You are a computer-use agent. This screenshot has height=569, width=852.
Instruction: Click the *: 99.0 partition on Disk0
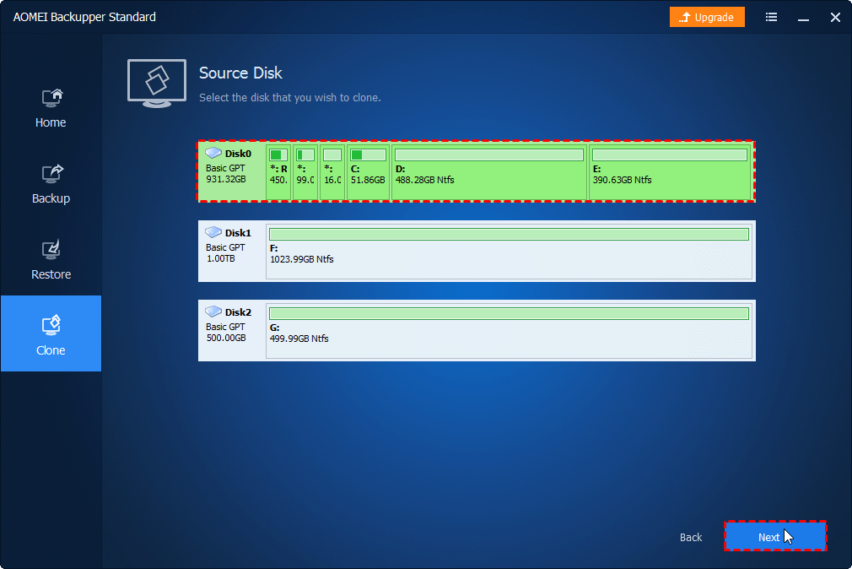pyautogui.click(x=305, y=172)
